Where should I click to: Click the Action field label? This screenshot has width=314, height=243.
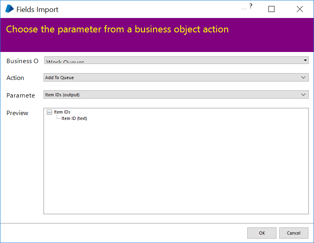[15, 78]
